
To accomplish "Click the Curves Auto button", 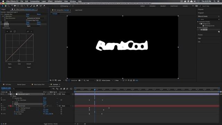I will 19,64.
